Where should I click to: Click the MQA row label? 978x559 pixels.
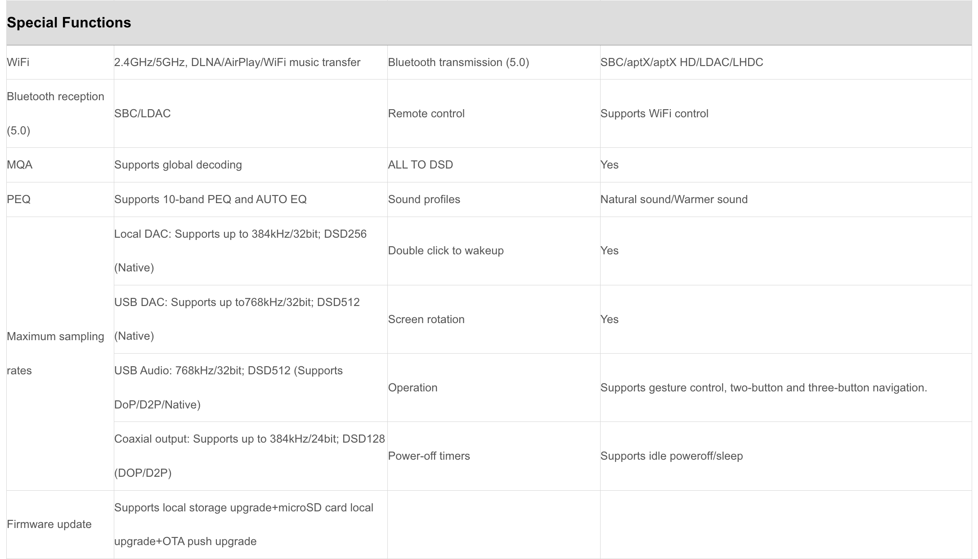(20, 164)
